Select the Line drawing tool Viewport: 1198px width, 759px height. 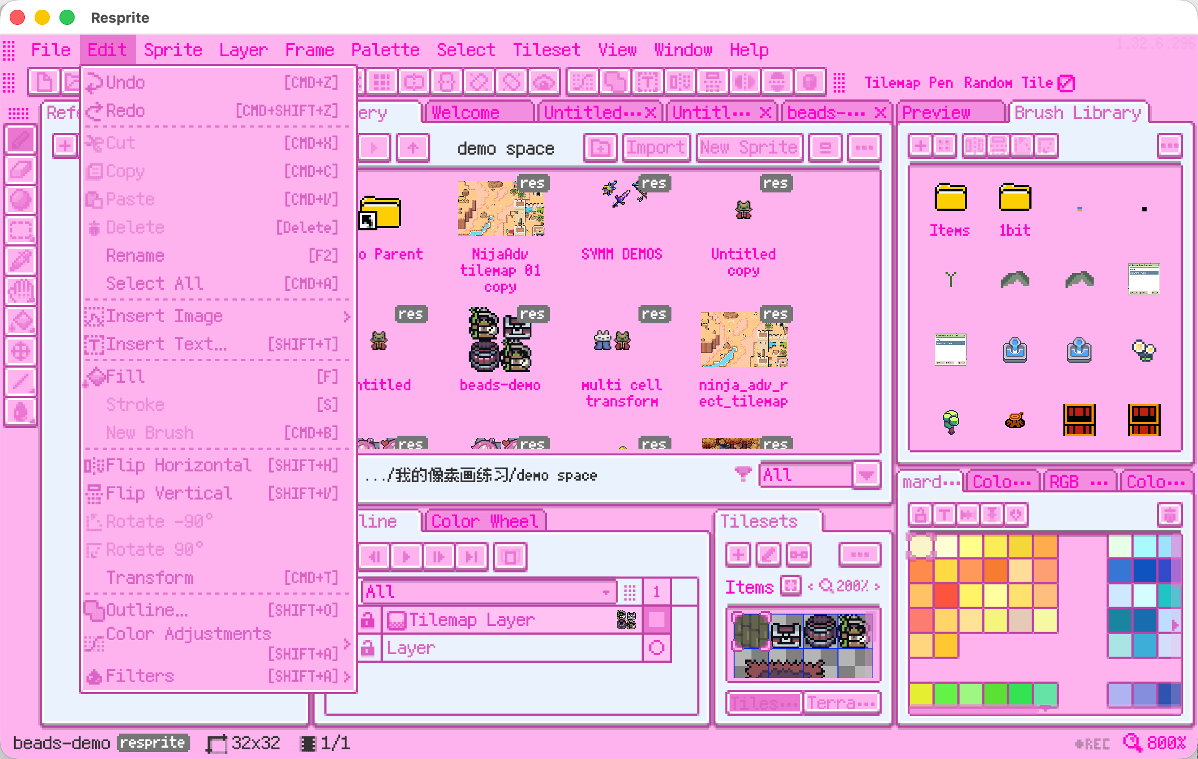click(x=21, y=382)
